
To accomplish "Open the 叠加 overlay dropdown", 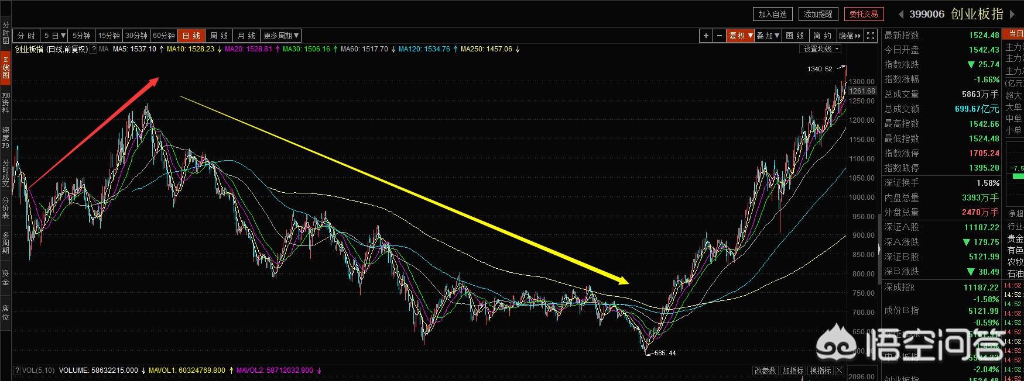I will click(x=768, y=36).
